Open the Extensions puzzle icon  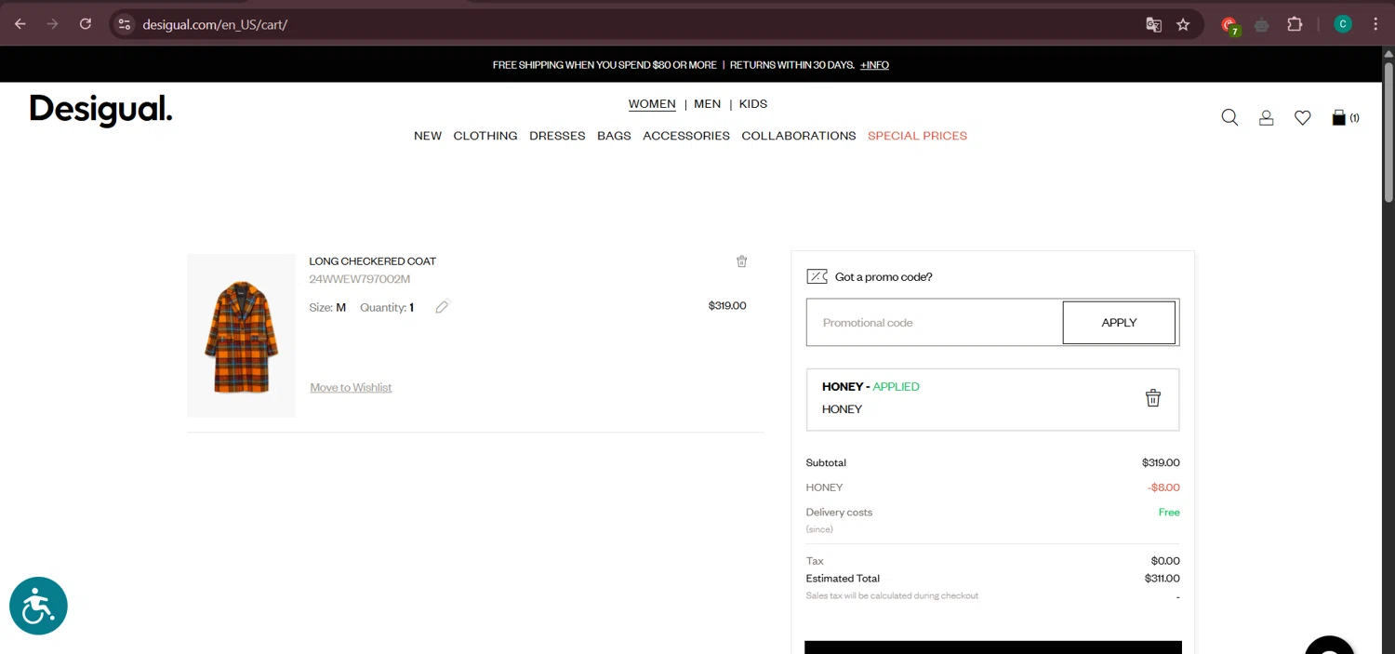(1295, 24)
